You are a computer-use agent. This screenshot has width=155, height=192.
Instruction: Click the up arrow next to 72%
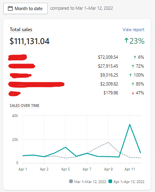pyautogui.click(x=133, y=66)
